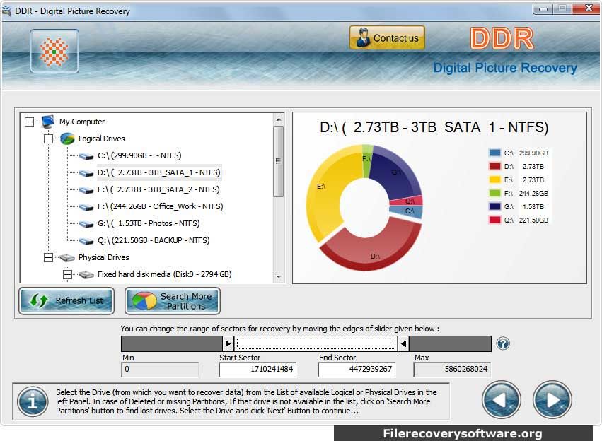This screenshot has height=441, width=602.
Task: Click the Refresh List button
Action: tap(66, 301)
